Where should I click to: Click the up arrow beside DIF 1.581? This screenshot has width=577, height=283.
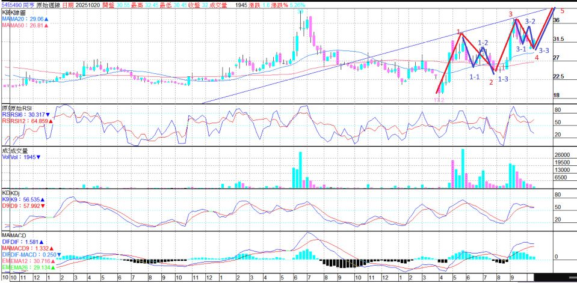[x=40, y=241]
